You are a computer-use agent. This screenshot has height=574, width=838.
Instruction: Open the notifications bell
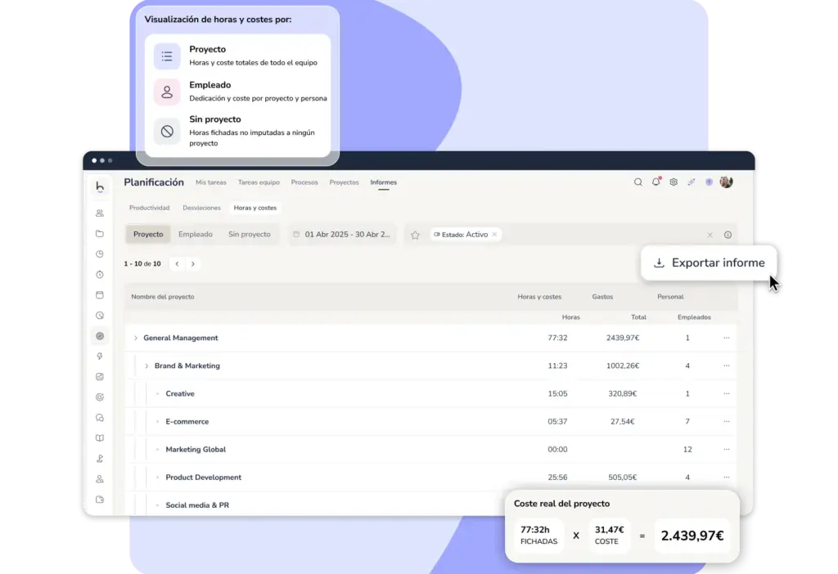coord(656,182)
